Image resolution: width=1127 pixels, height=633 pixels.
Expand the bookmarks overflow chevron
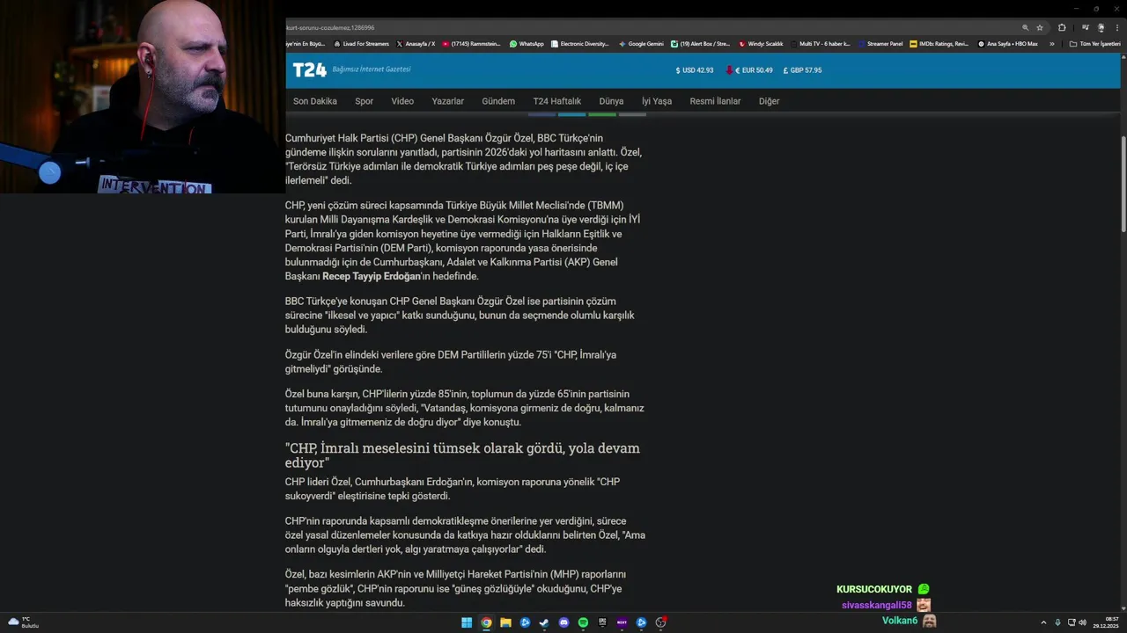(1051, 44)
